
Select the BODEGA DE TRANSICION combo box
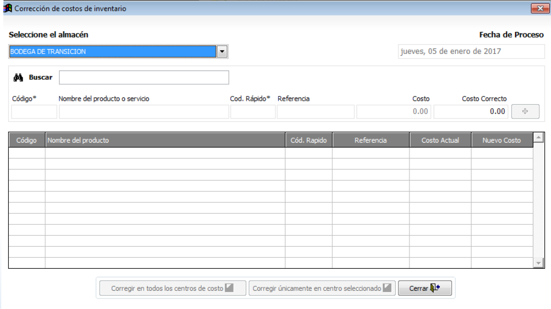coord(118,52)
